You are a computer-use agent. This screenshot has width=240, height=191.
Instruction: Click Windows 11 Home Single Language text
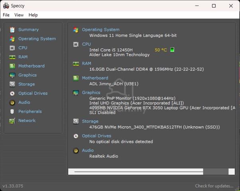click(133, 35)
